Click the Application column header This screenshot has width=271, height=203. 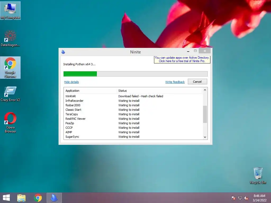(90, 91)
